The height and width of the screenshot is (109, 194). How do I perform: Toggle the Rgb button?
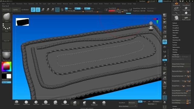point(78,8)
